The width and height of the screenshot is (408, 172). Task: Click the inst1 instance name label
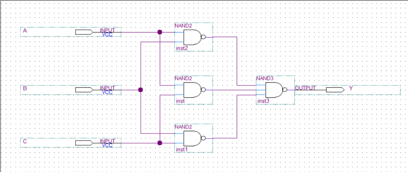[x=182, y=149]
